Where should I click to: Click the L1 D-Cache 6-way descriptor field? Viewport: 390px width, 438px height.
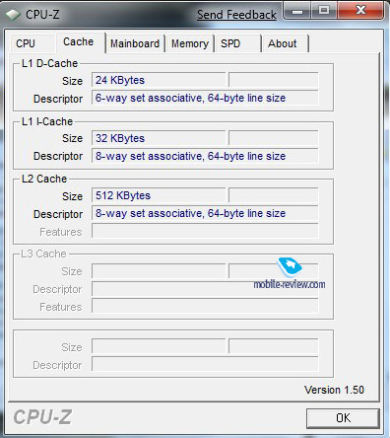click(205, 98)
